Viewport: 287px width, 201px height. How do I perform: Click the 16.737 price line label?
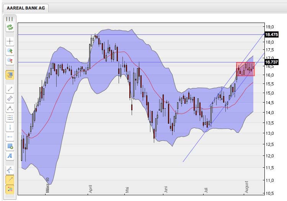pyautogui.click(x=272, y=62)
